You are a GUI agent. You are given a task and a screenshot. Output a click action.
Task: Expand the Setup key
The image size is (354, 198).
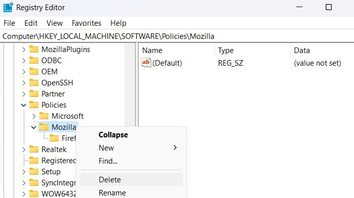tap(24, 172)
